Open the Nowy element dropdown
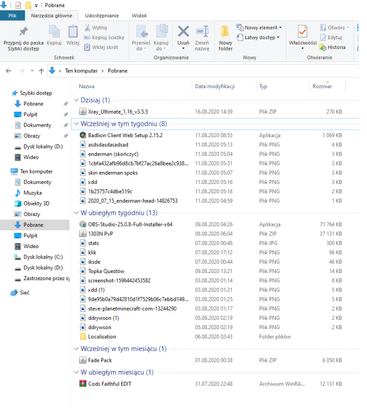Image resolution: width=367 pixels, height=408 pixels. pos(259,27)
